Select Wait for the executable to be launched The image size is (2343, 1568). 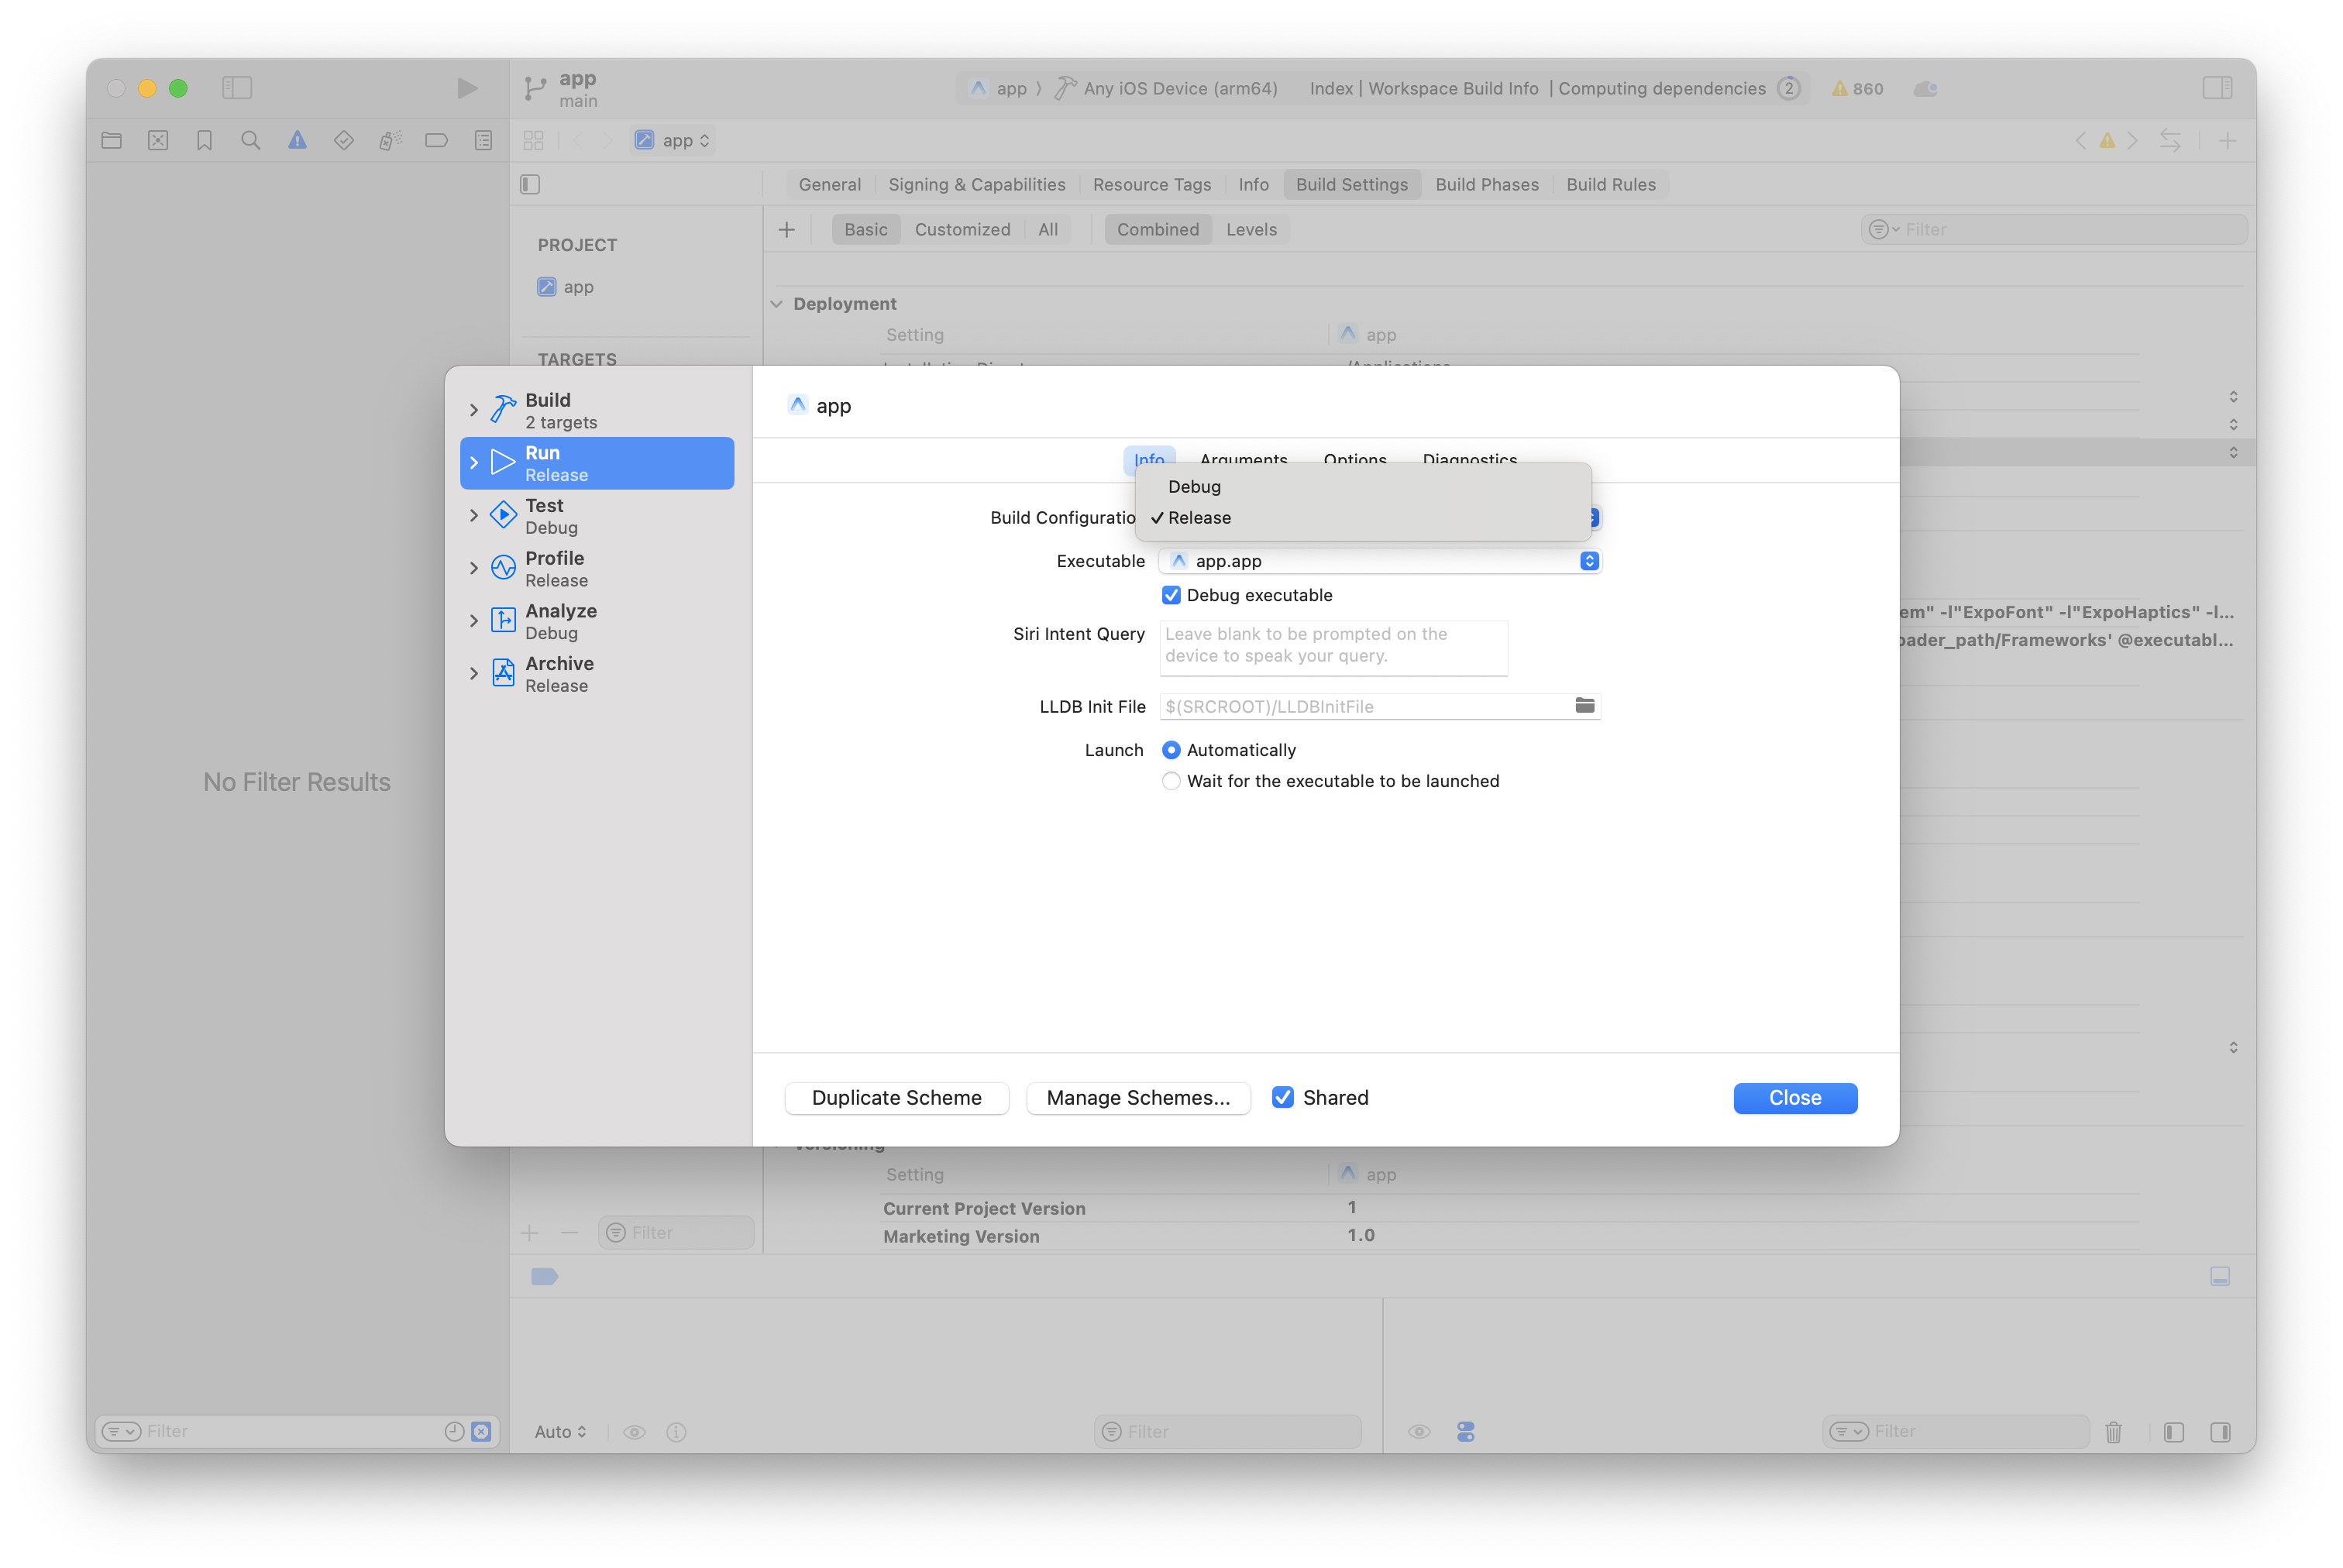point(1171,781)
